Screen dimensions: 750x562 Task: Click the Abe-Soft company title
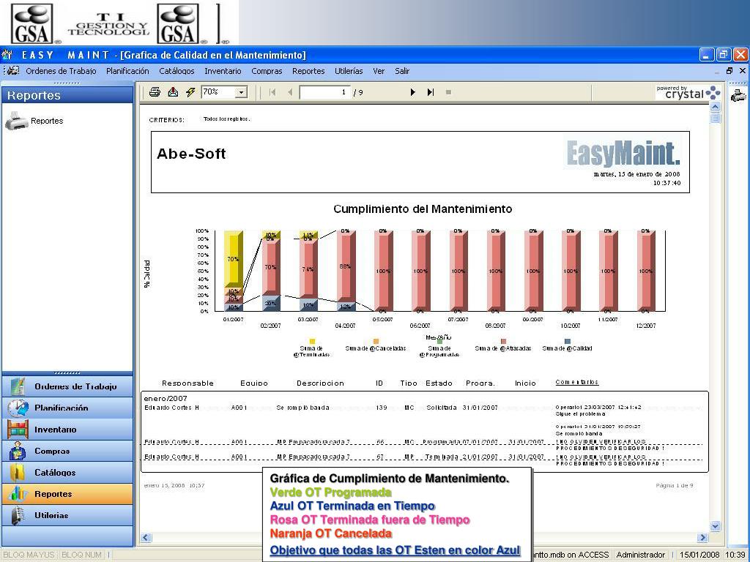click(x=191, y=154)
